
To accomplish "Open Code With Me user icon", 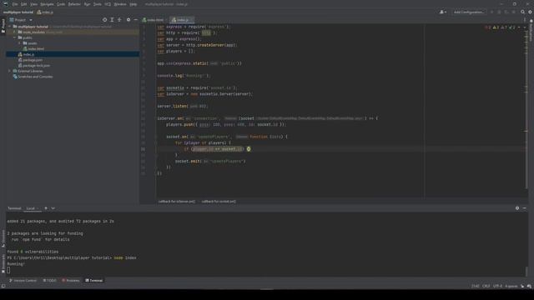I will (x=442, y=12).
